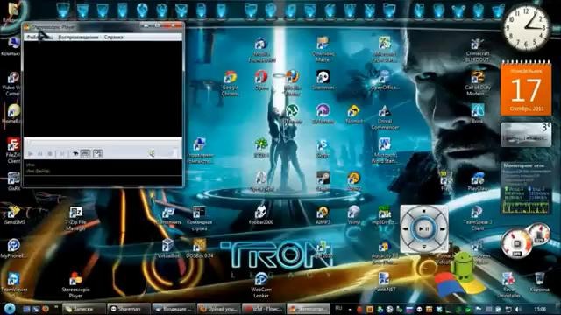Click the next chapter button in the player
The image size is (561, 315).
pyautogui.click(x=62, y=154)
